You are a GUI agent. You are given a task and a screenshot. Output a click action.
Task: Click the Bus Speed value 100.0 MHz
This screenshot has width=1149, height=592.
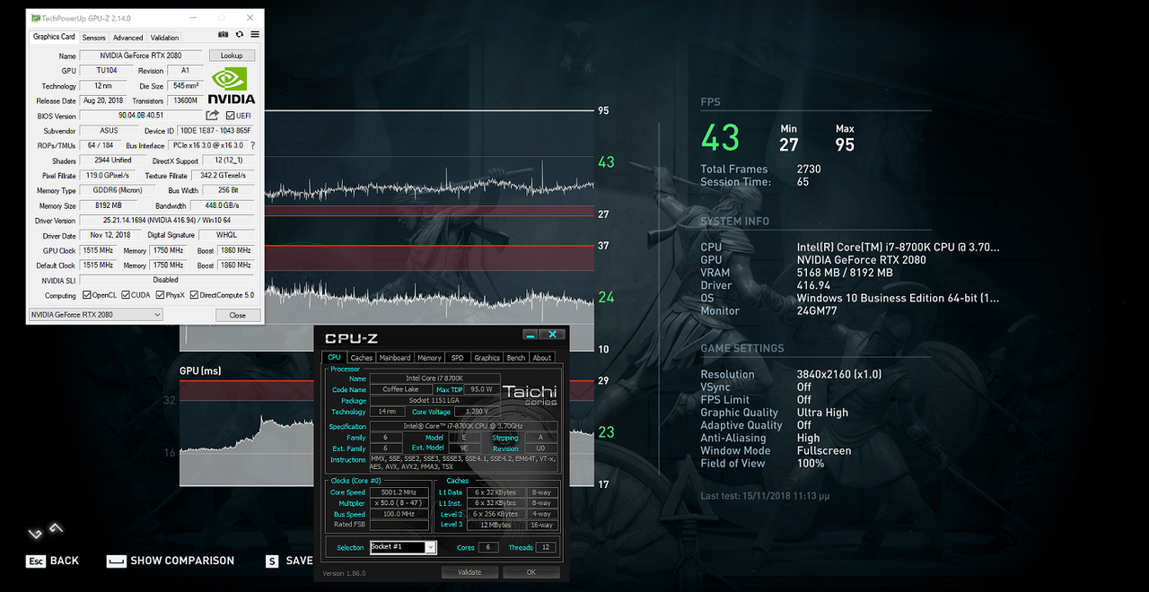pyautogui.click(x=398, y=514)
